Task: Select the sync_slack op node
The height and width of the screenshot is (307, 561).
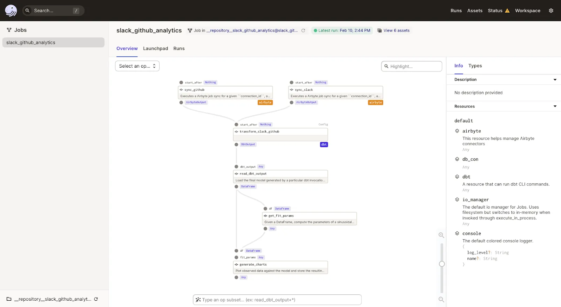Action: 336,93
